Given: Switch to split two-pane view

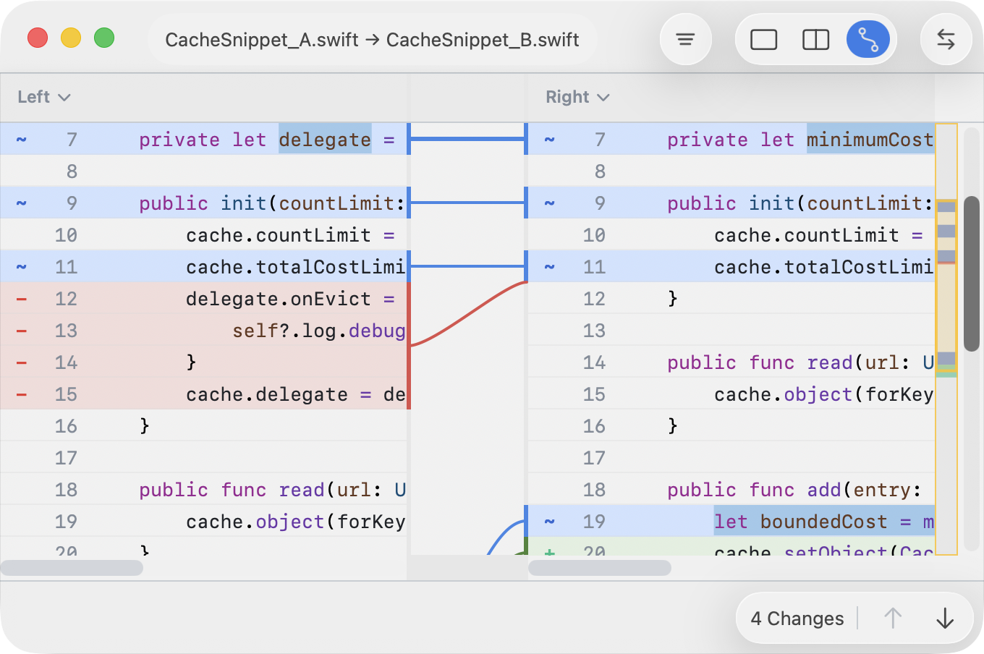Looking at the screenshot, I should point(816,39).
